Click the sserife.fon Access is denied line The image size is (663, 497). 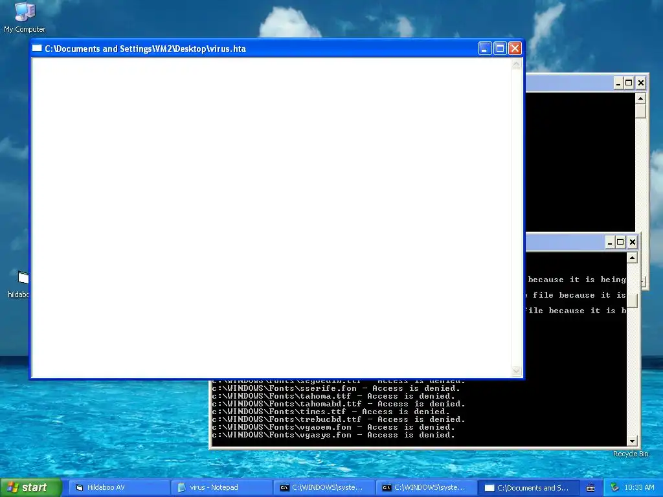click(x=336, y=388)
